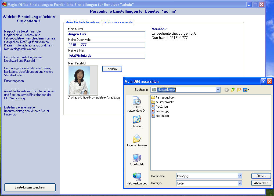Open Anmeldeinformationen für Internetbörsen link
Image resolution: width=274 pixels, height=196 pixels.
(30, 95)
